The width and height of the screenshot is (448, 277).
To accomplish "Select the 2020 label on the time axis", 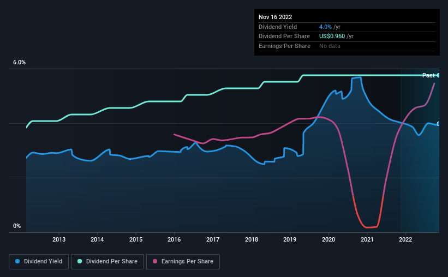I will pyautogui.click(x=328, y=239).
